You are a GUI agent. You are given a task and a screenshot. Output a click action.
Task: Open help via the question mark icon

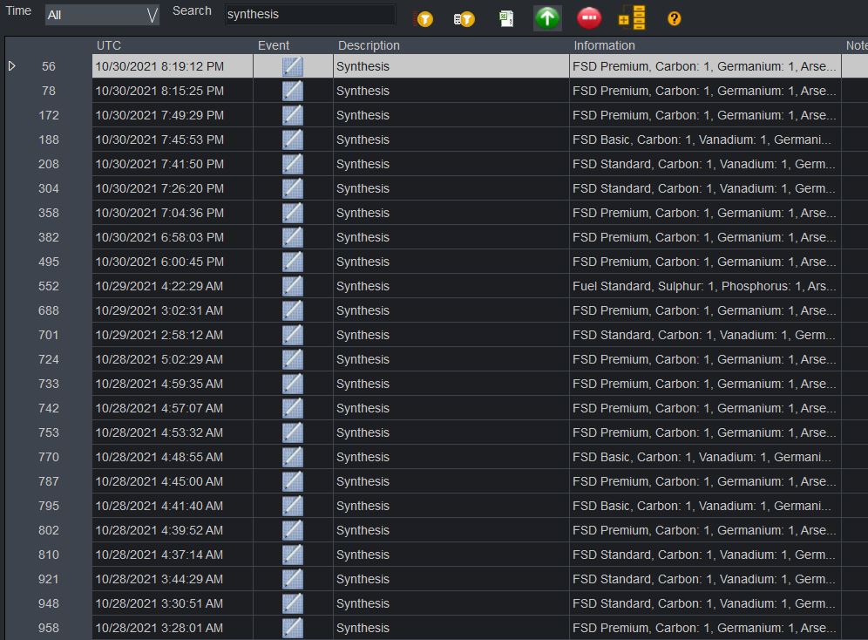pyautogui.click(x=674, y=19)
